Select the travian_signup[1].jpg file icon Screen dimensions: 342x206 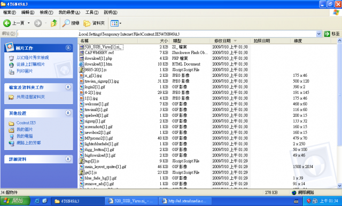tap(82, 81)
